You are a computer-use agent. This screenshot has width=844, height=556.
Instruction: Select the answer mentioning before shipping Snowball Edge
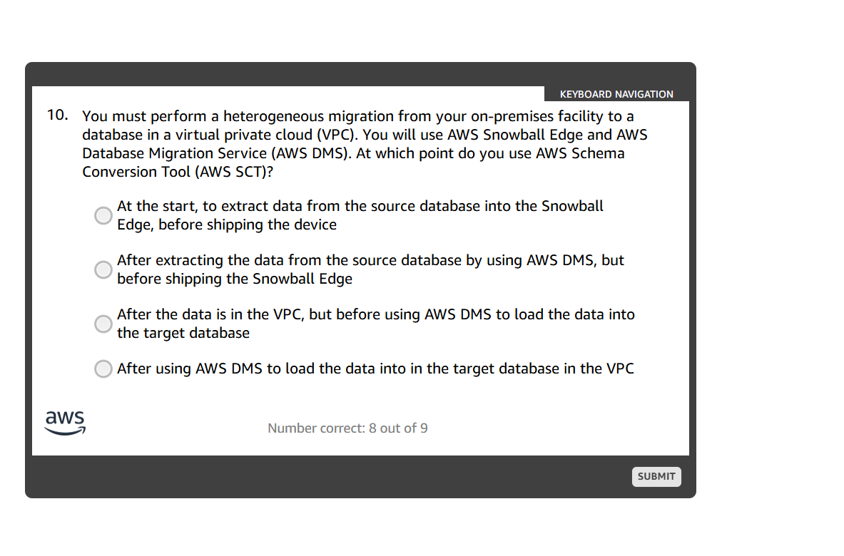click(x=103, y=269)
